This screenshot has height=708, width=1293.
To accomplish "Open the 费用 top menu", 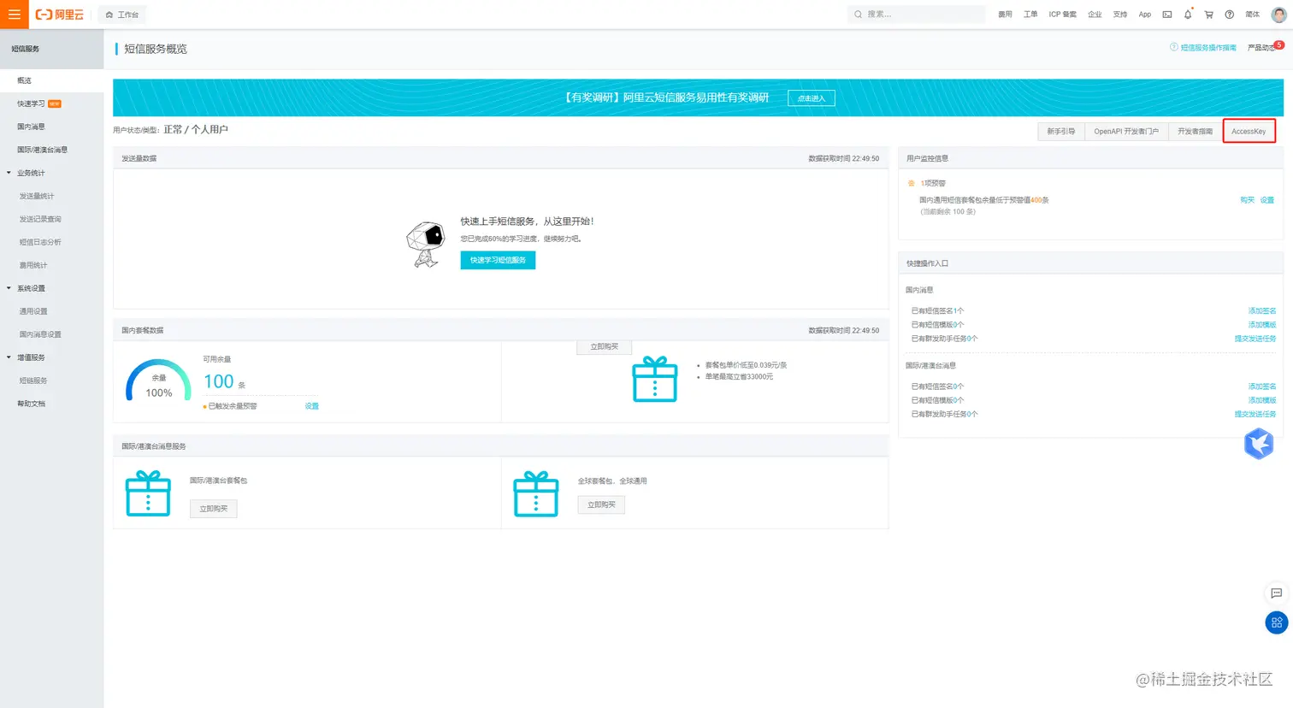I will pyautogui.click(x=1005, y=15).
